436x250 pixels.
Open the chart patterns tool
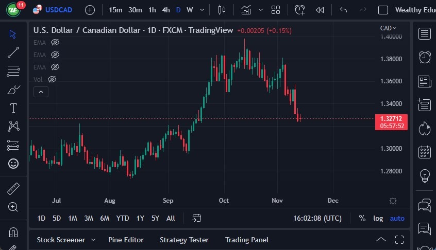(13, 126)
